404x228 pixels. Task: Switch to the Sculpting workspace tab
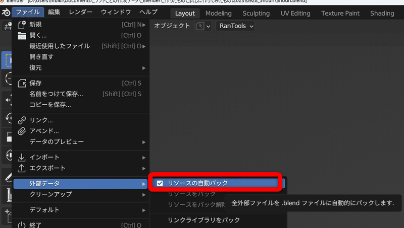click(x=256, y=14)
